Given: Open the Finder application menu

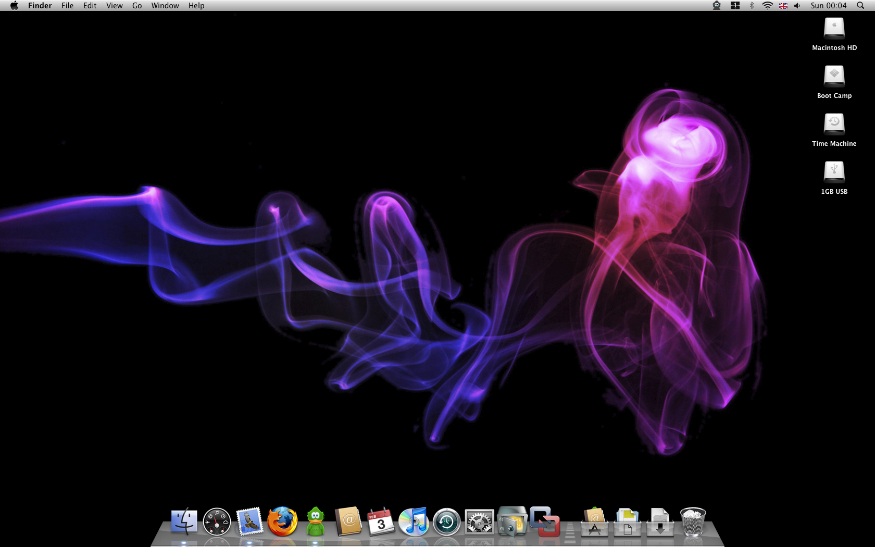Looking at the screenshot, I should click(40, 5).
